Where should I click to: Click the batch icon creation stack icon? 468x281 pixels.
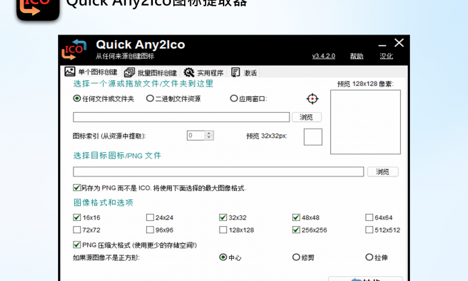129,72
